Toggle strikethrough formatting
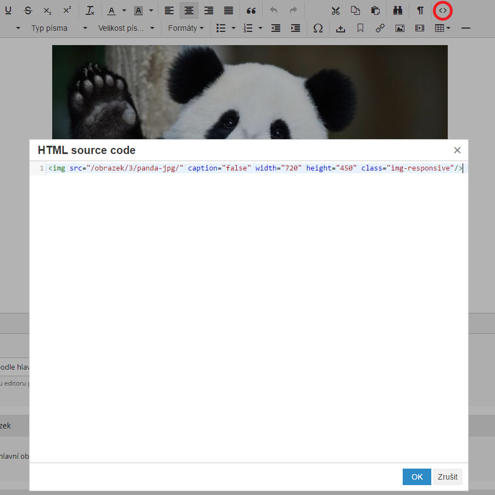Viewport: 495px width, 495px height. tap(28, 10)
